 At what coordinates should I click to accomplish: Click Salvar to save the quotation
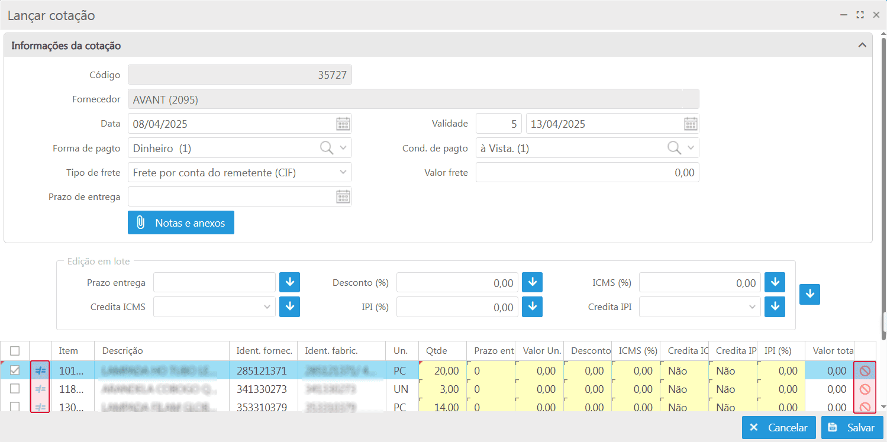point(852,428)
